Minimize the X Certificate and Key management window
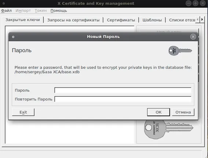This screenshot has width=208, height=158. pyautogui.click(x=188, y=3)
